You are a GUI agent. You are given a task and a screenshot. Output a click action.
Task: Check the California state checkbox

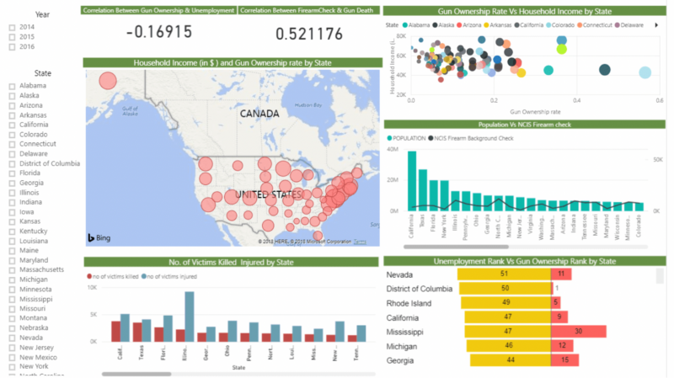click(x=12, y=125)
